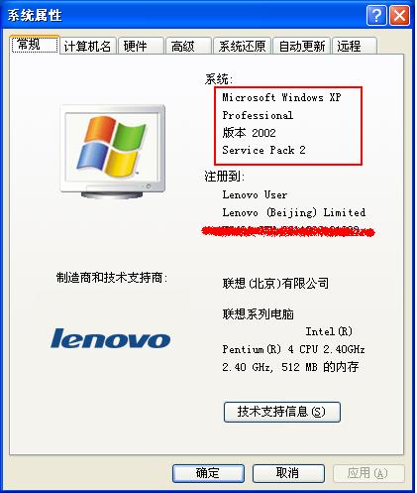Click the Microsoft Windows XP text line

pyautogui.click(x=281, y=97)
